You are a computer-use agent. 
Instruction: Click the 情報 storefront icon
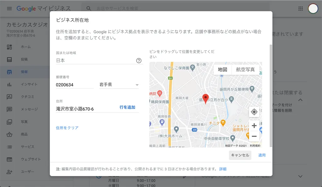(x=9, y=72)
